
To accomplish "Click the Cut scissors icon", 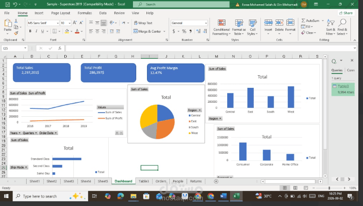I will [x=16, y=21].
